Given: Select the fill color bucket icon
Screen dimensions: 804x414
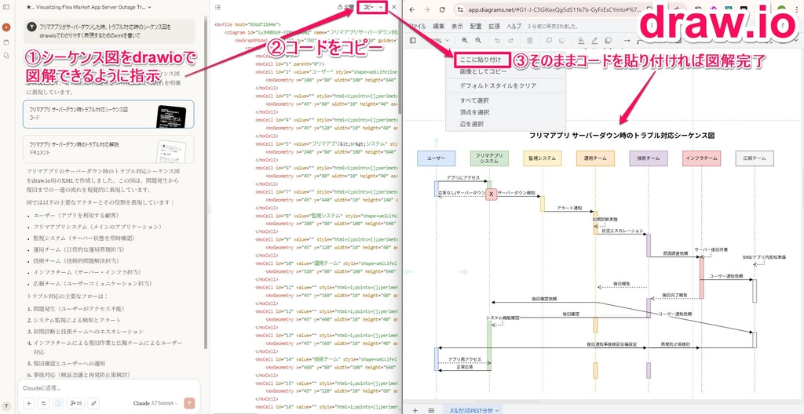Looking at the screenshot, I should [582, 40].
